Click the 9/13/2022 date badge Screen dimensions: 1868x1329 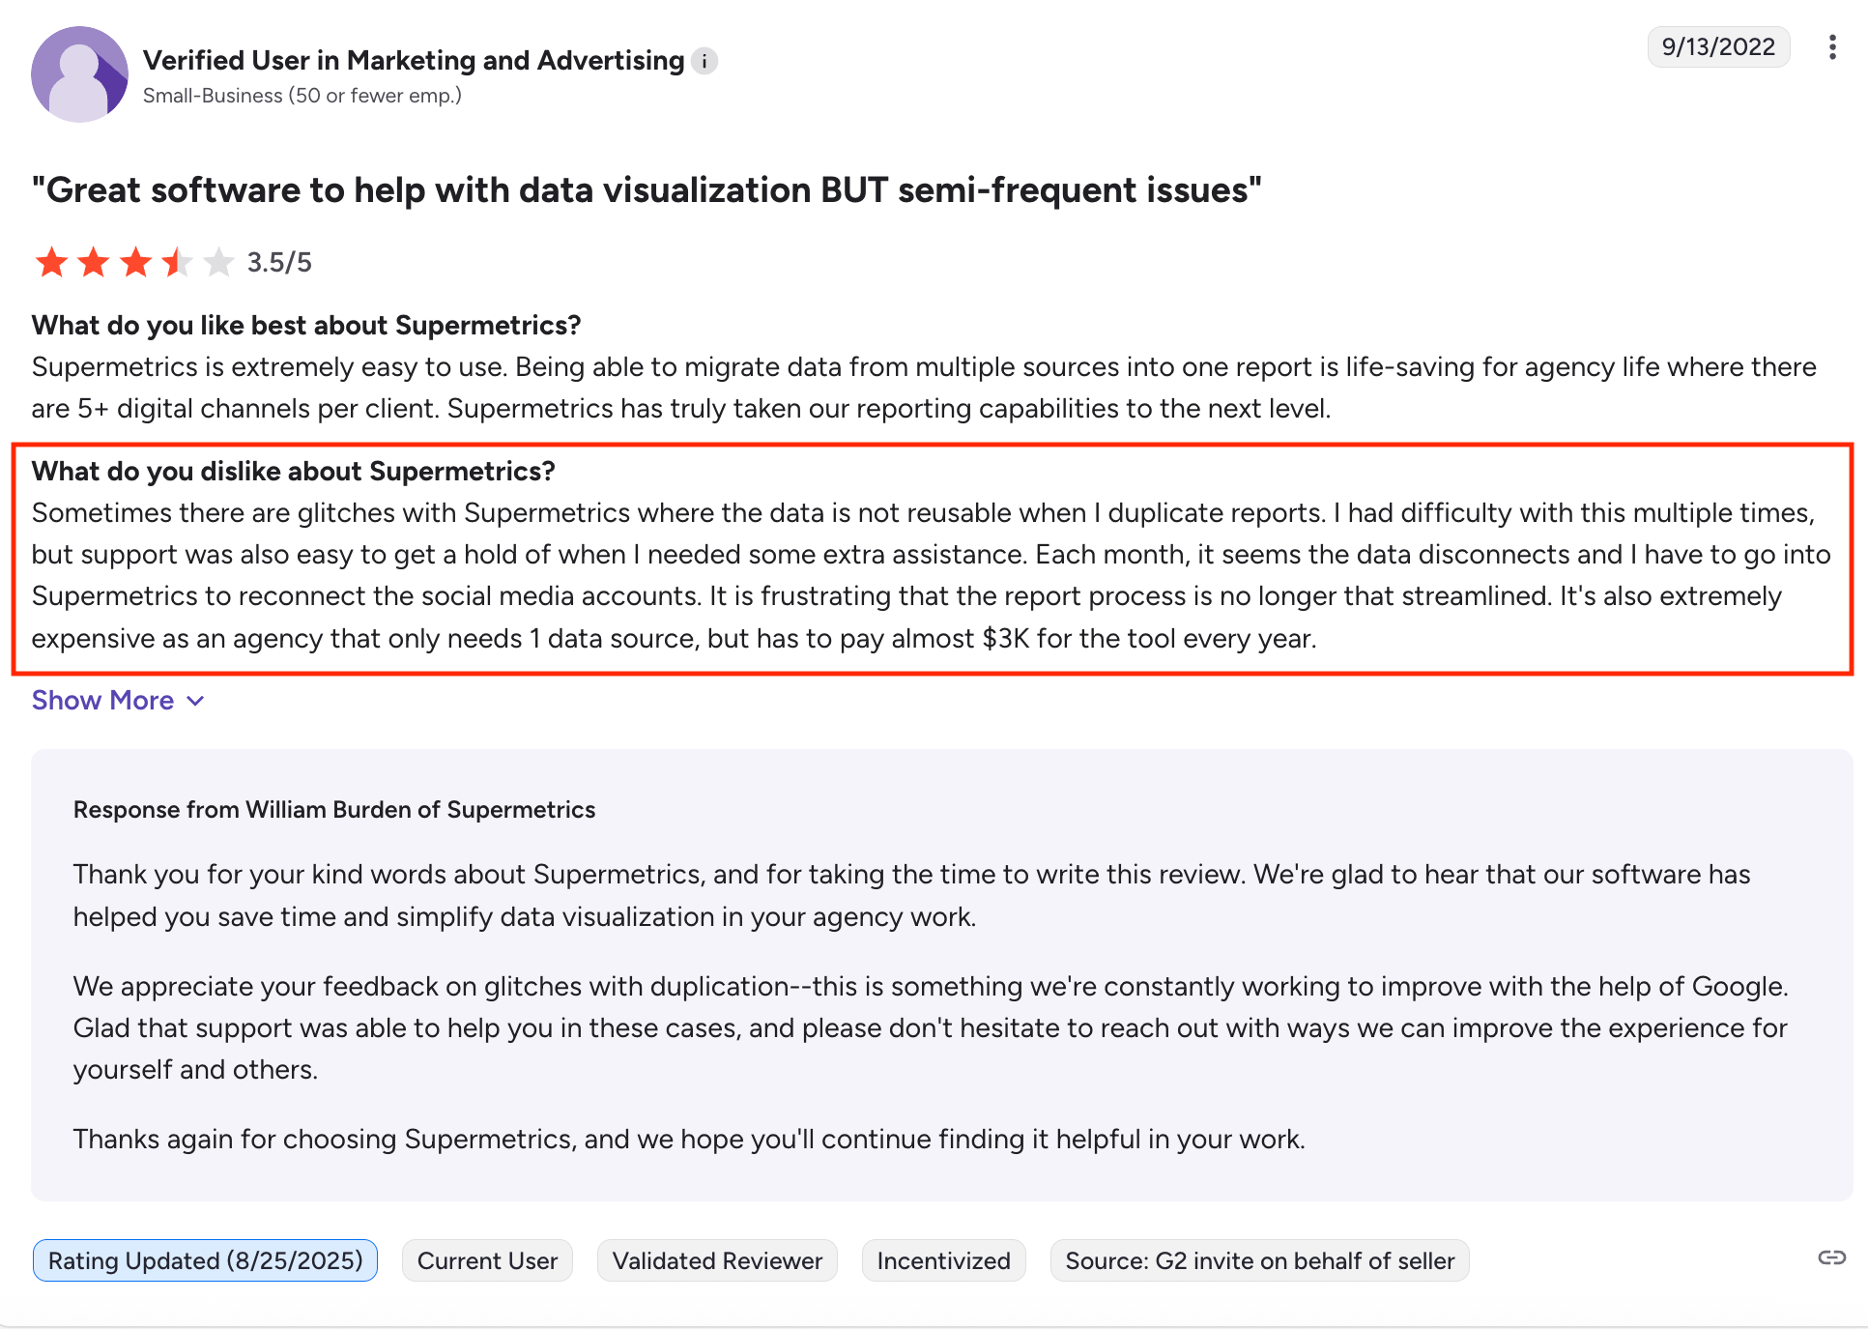(x=1717, y=47)
